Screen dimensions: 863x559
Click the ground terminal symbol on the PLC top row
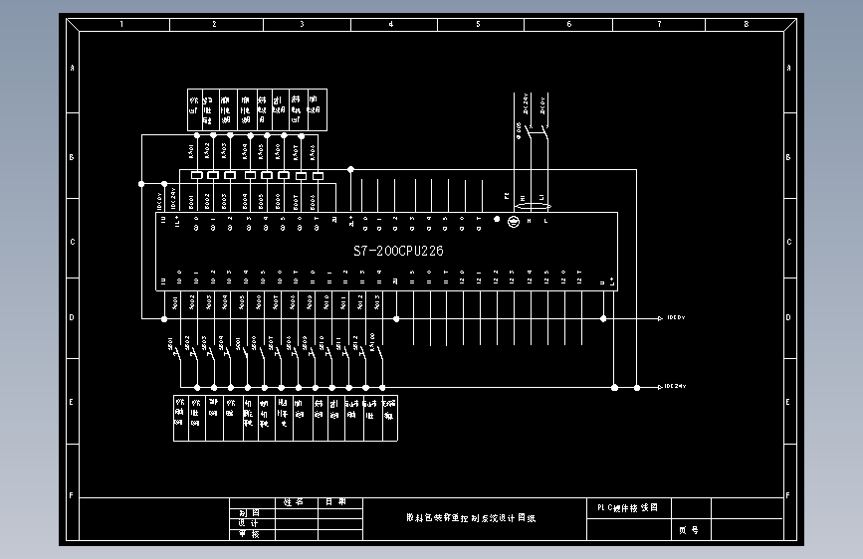coord(514,222)
